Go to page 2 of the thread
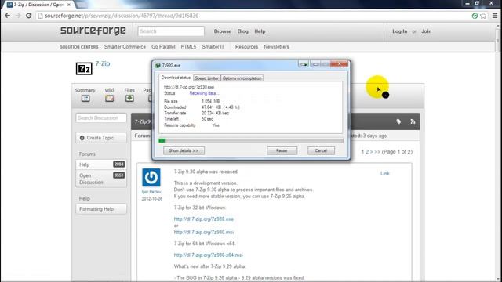Image resolution: width=502 pixels, height=282 pixels. [366, 151]
